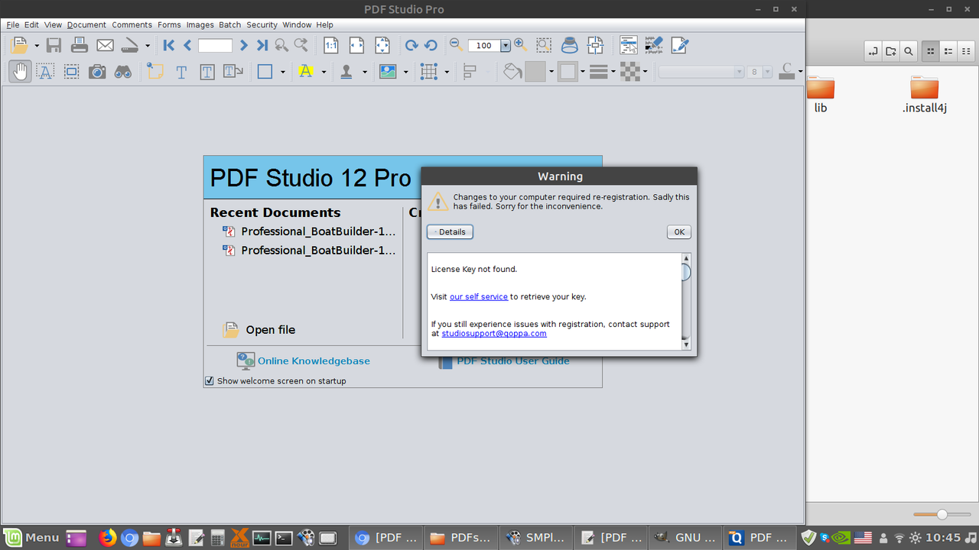Click the Zoom Out magnifier icon
The height and width of the screenshot is (550, 979).
(x=456, y=44)
